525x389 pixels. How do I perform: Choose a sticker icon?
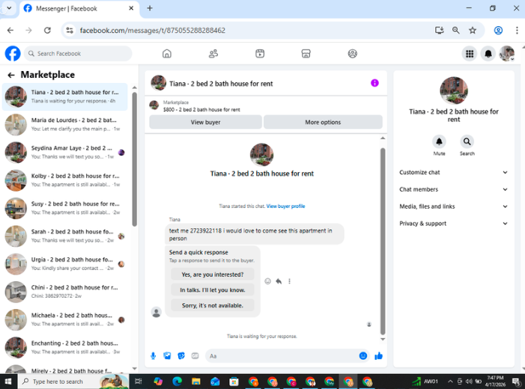(181, 356)
